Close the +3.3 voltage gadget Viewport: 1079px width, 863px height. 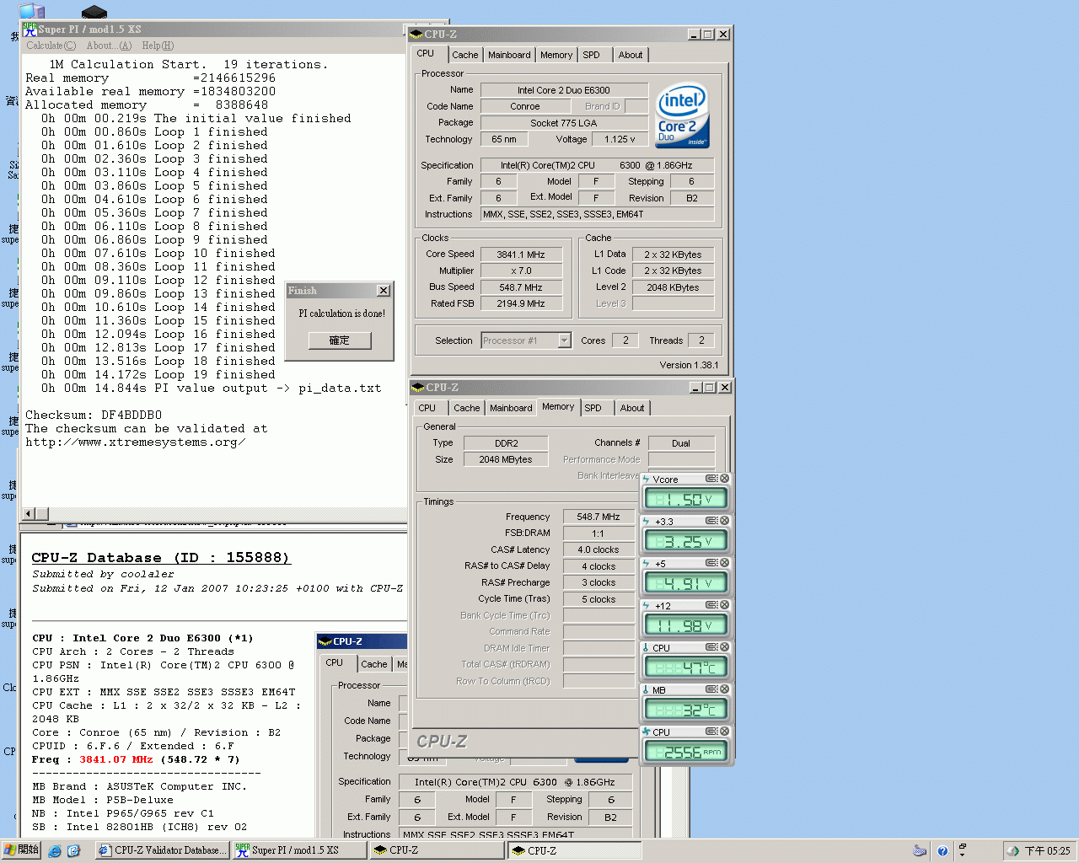pos(724,521)
